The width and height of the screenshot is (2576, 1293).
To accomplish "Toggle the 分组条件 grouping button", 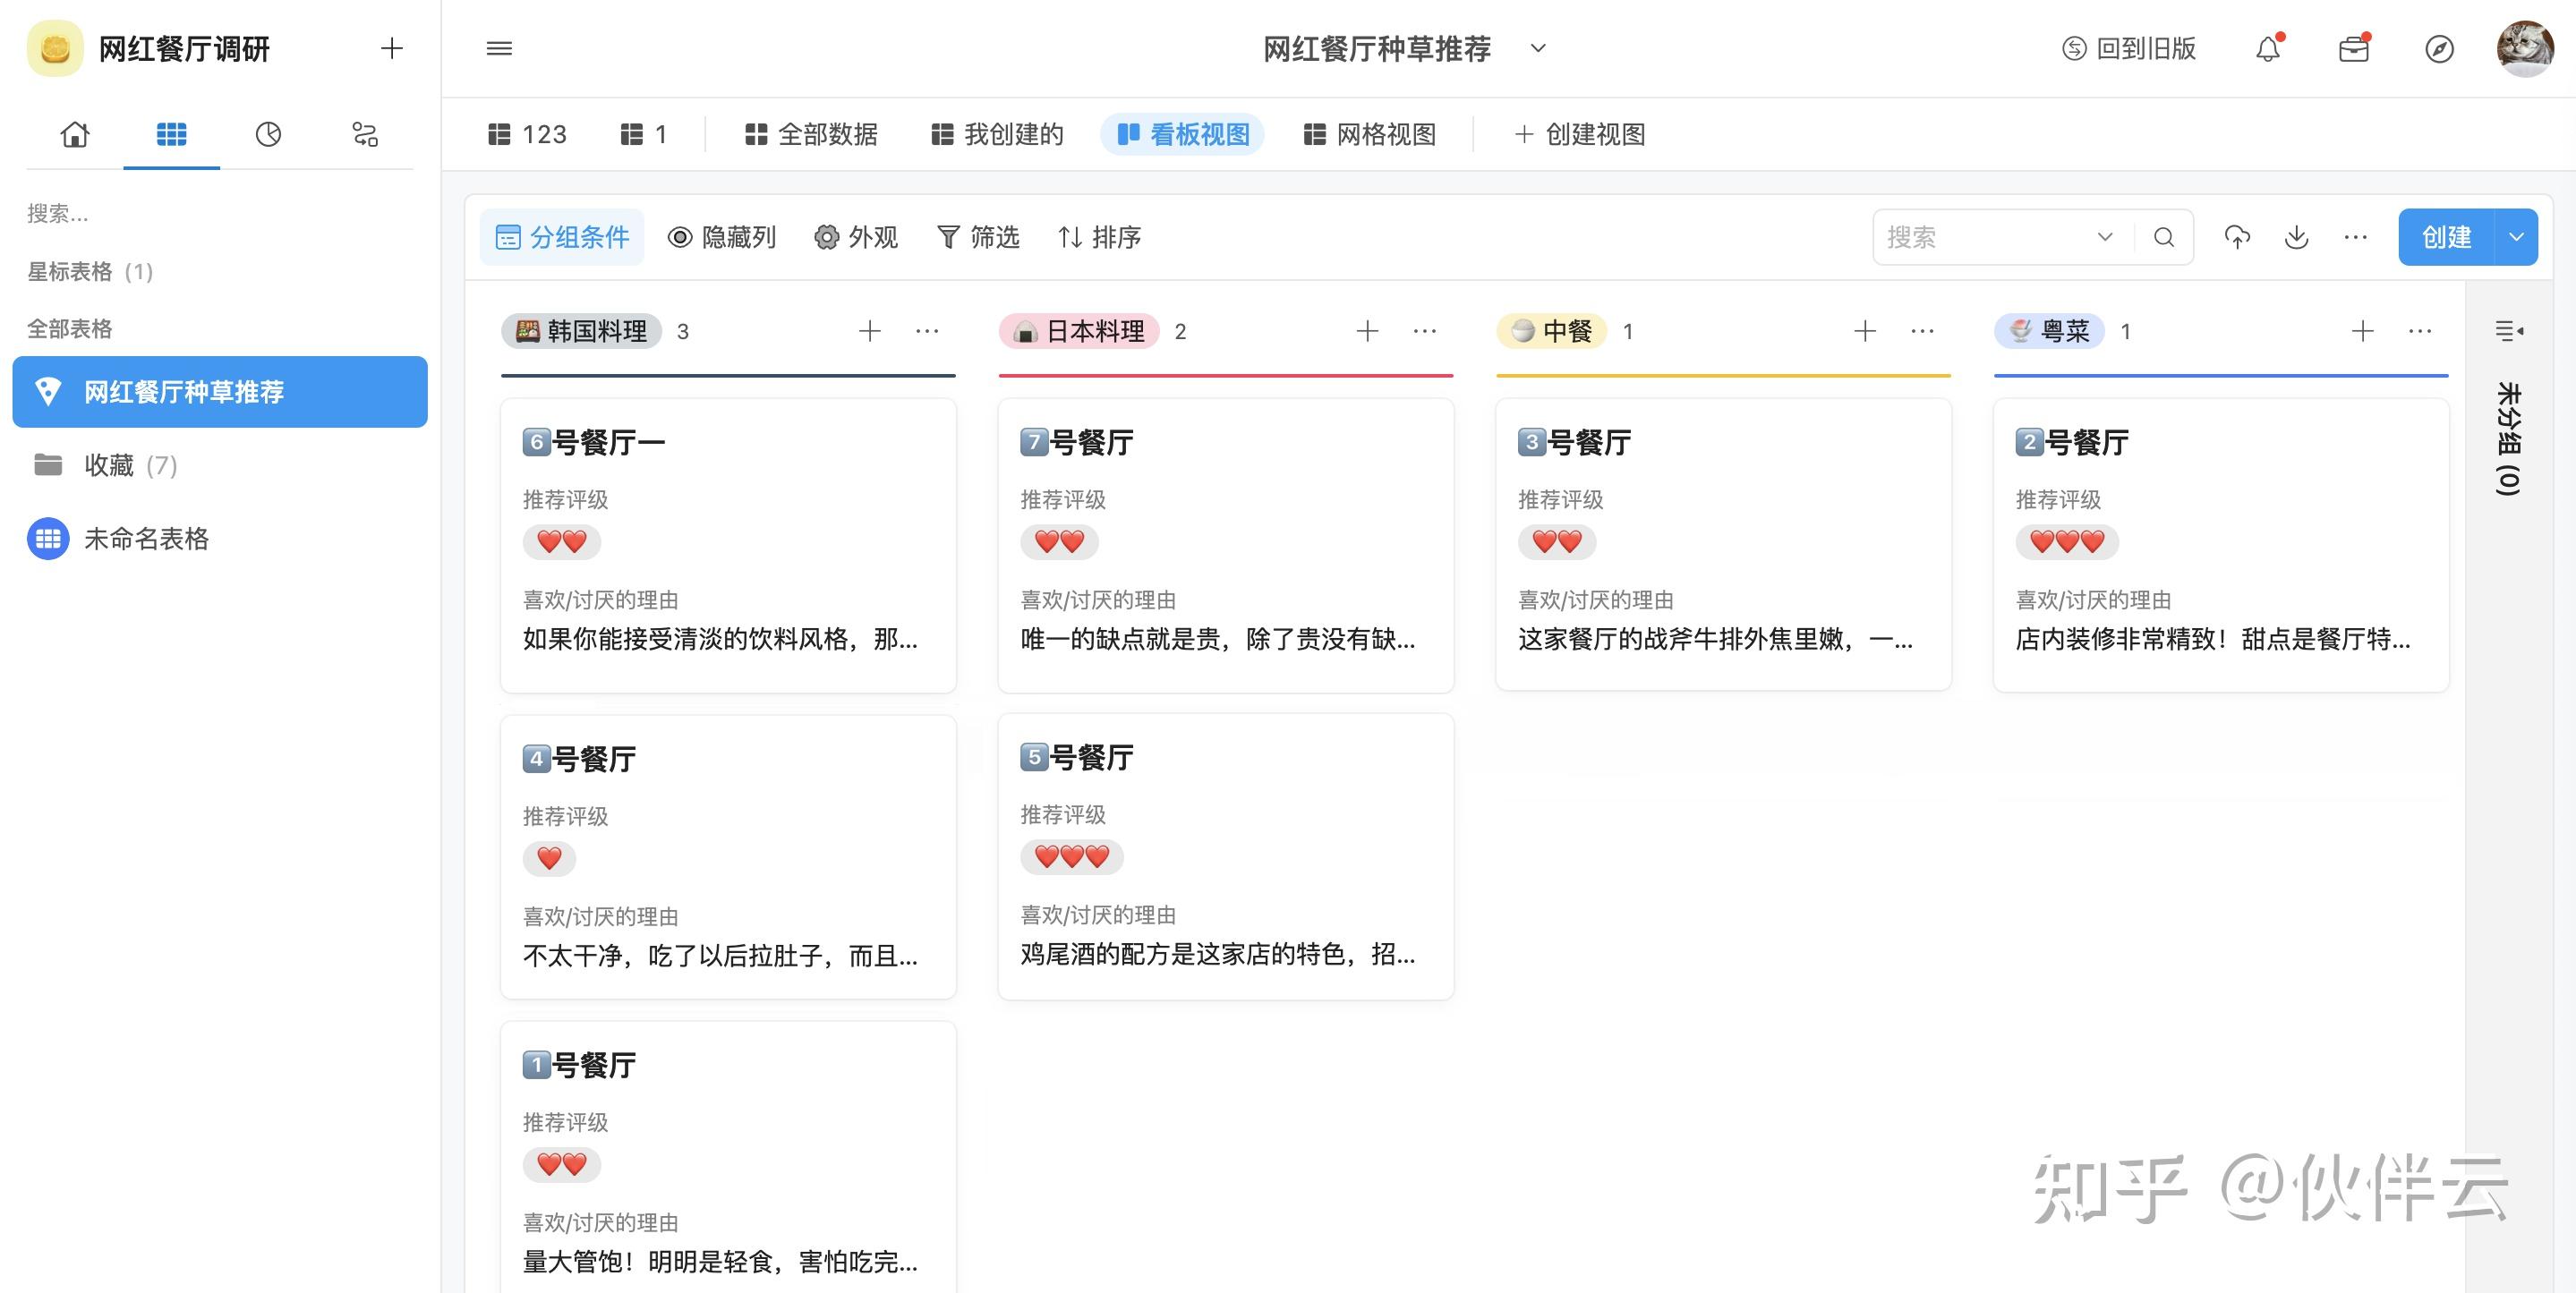I will 562,237.
